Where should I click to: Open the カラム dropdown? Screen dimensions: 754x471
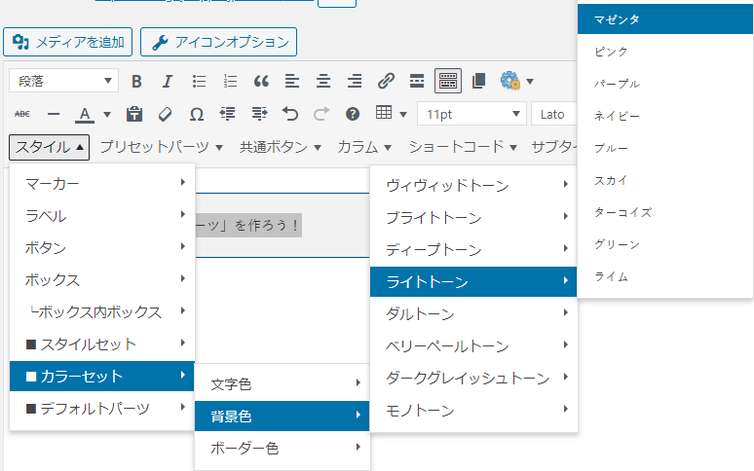point(364,147)
